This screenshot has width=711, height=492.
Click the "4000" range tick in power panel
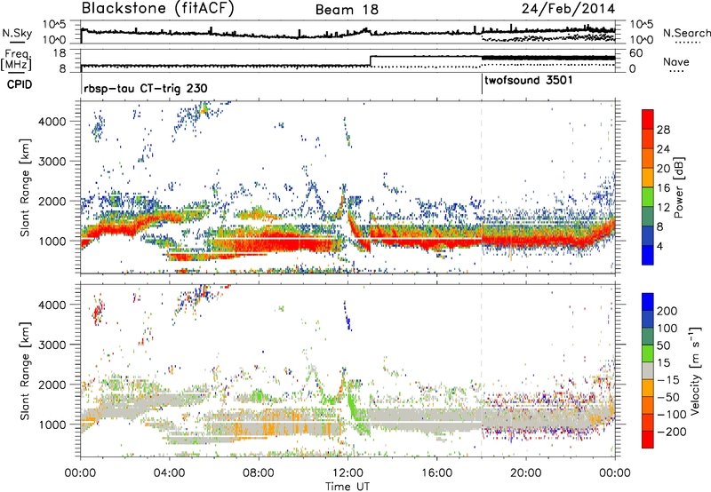(52, 121)
